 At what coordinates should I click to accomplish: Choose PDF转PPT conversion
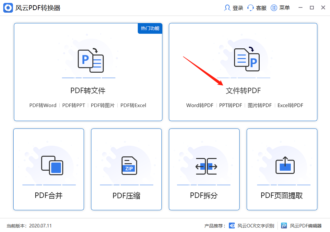74,105
